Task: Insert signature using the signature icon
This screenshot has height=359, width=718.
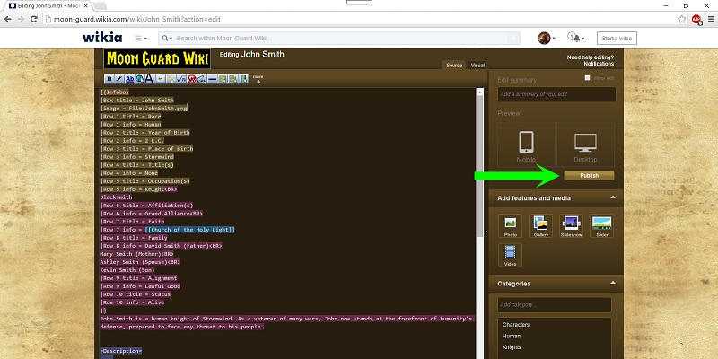Action: coord(201,79)
